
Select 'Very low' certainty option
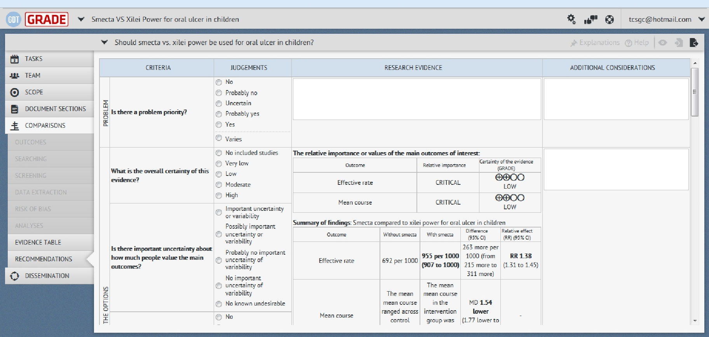coord(219,164)
